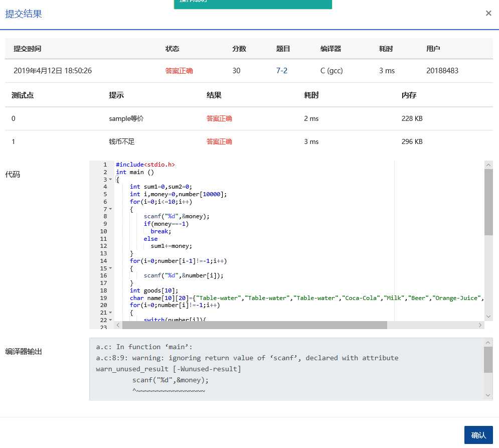Screen dimensions: 499x448
Task: Click test point hint sample等价
Action: click(x=126, y=118)
